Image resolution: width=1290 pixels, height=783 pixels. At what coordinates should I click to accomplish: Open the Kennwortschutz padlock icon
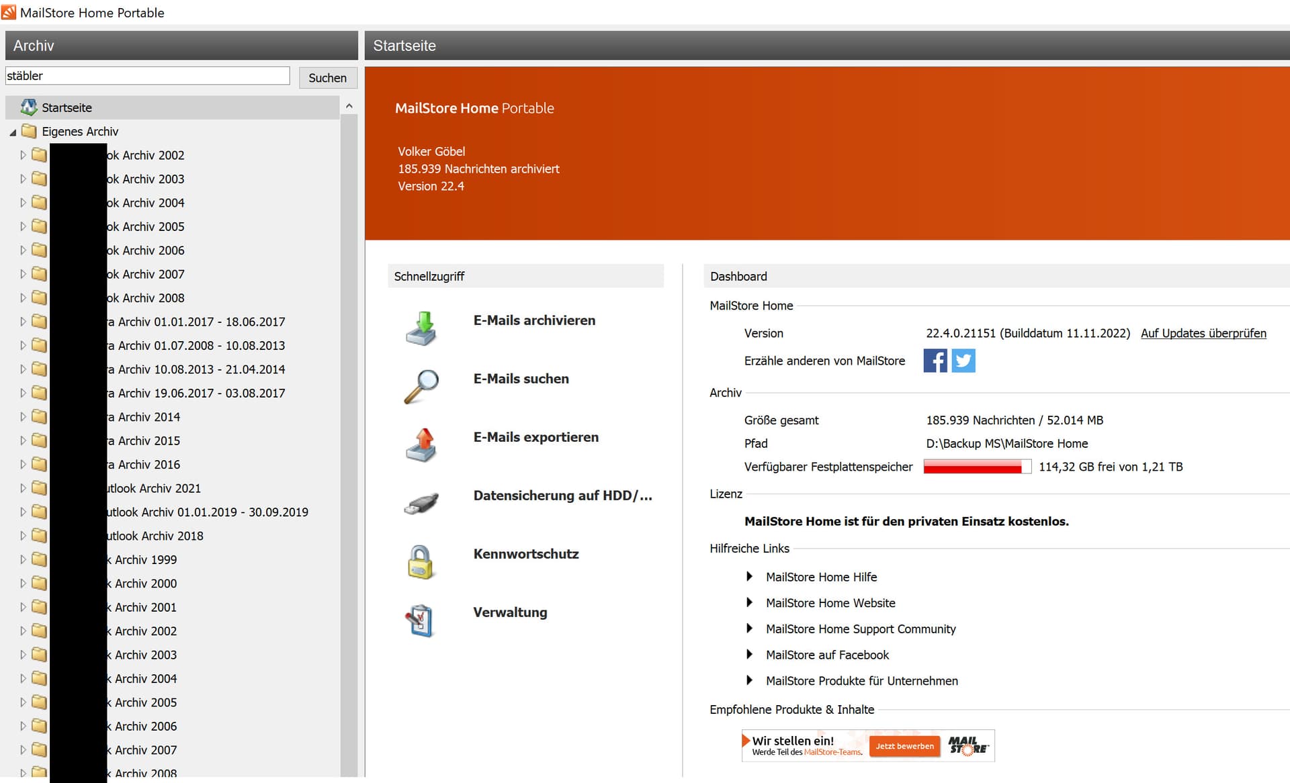pyautogui.click(x=421, y=561)
